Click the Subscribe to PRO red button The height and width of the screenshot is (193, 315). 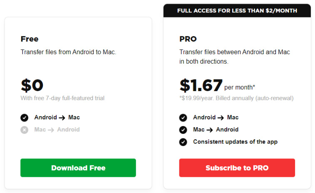point(237,168)
